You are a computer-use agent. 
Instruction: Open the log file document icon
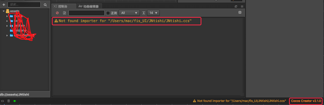click(x=64, y=13)
